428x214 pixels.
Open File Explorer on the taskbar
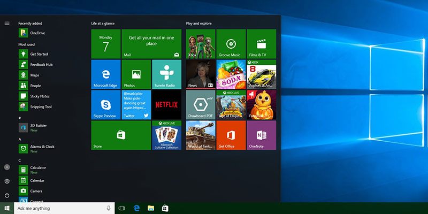[151, 208]
